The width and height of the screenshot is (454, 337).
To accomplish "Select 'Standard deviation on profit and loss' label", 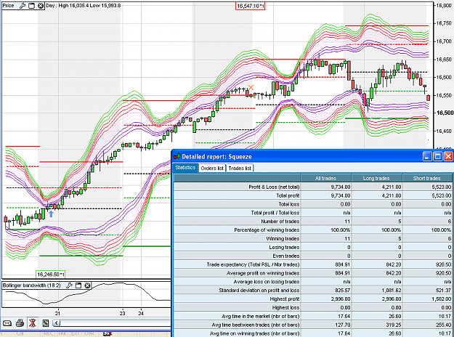I will pos(259,291).
